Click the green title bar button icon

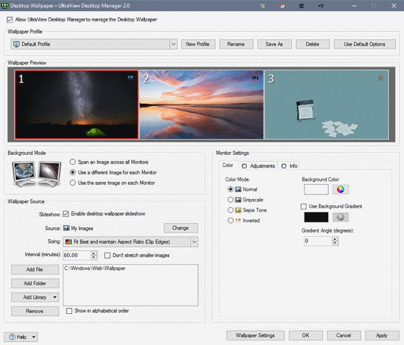click(x=262, y=6)
